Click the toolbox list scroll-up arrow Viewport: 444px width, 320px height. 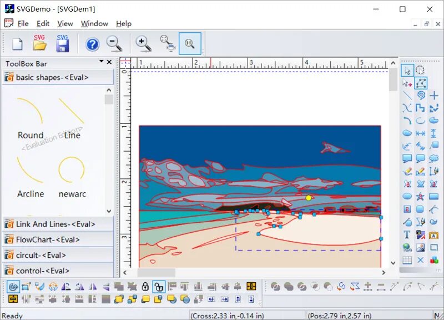(x=109, y=90)
